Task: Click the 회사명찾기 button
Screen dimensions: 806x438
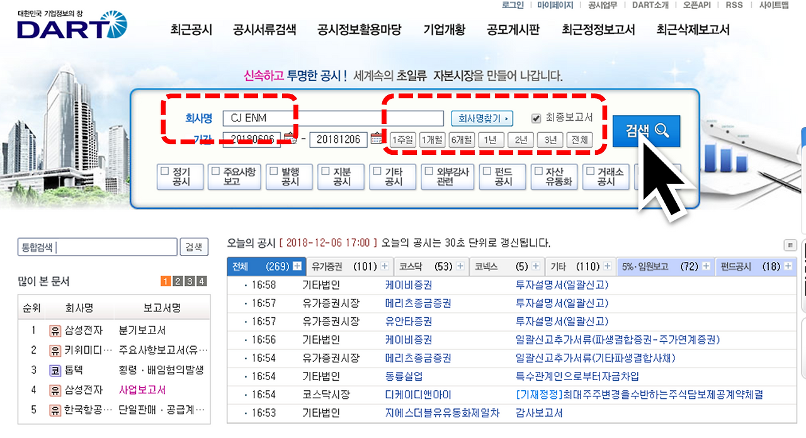Action: [482, 118]
